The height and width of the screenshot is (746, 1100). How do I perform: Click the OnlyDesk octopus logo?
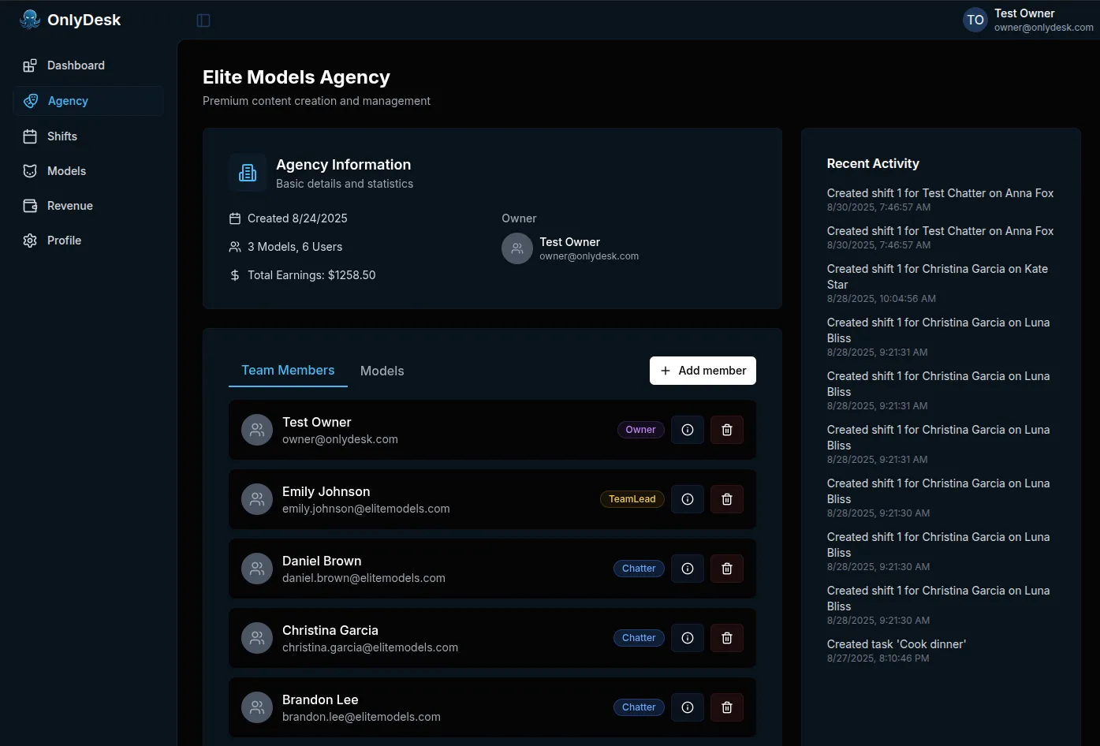tap(30, 20)
